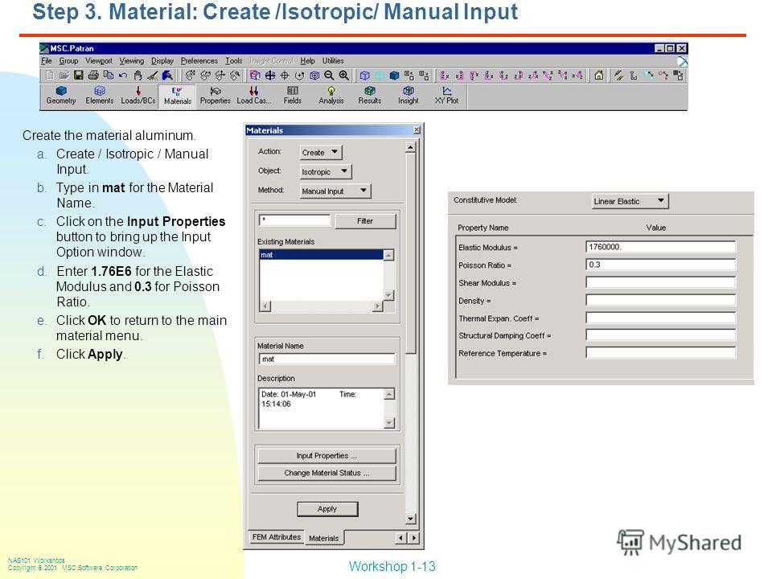
Task: Click the Reference Temperature value field
Action: [661, 352]
